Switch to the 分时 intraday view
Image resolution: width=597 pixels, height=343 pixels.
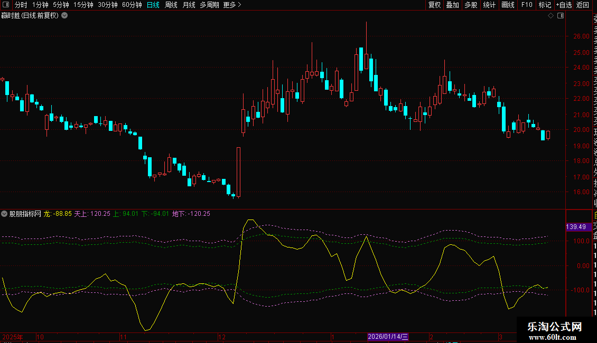[x=21, y=5]
